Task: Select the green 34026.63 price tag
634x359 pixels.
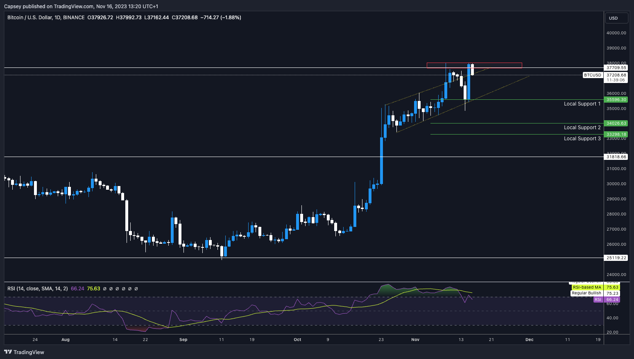Action: (x=616, y=123)
